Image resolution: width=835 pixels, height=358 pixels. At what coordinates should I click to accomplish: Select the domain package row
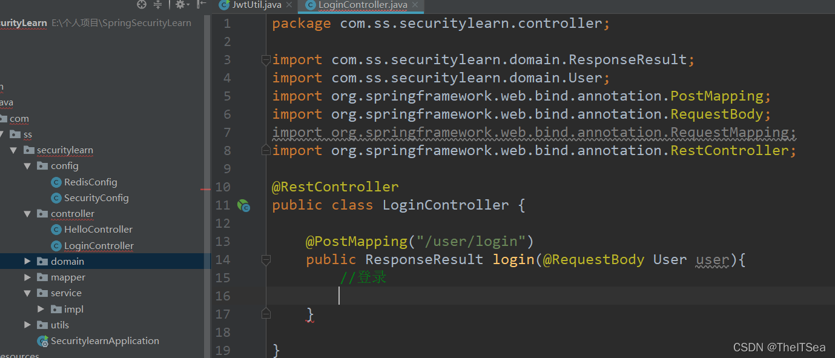point(105,261)
